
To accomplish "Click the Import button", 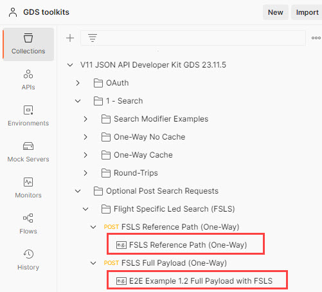I will click(x=307, y=12).
